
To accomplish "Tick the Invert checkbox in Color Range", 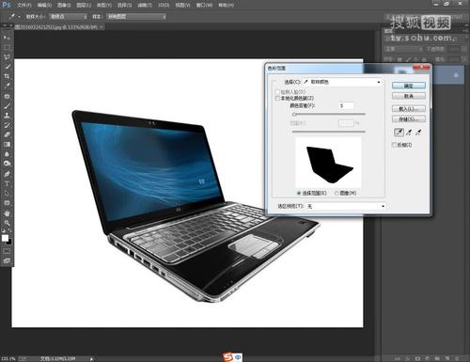I will pos(394,145).
